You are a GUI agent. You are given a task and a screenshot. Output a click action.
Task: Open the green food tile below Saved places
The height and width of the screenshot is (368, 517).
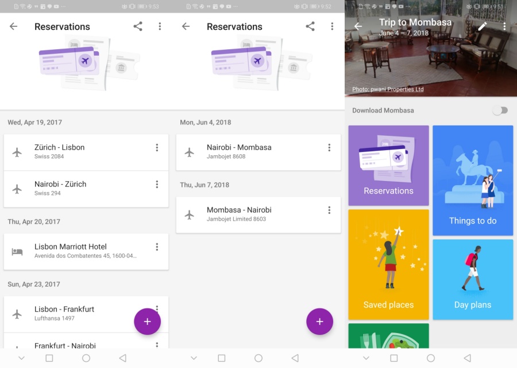click(388, 336)
